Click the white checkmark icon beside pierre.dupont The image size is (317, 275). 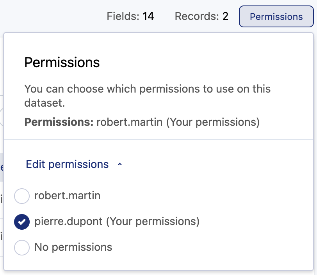click(x=22, y=222)
